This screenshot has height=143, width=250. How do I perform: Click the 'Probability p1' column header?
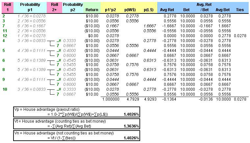[x=30, y=7]
